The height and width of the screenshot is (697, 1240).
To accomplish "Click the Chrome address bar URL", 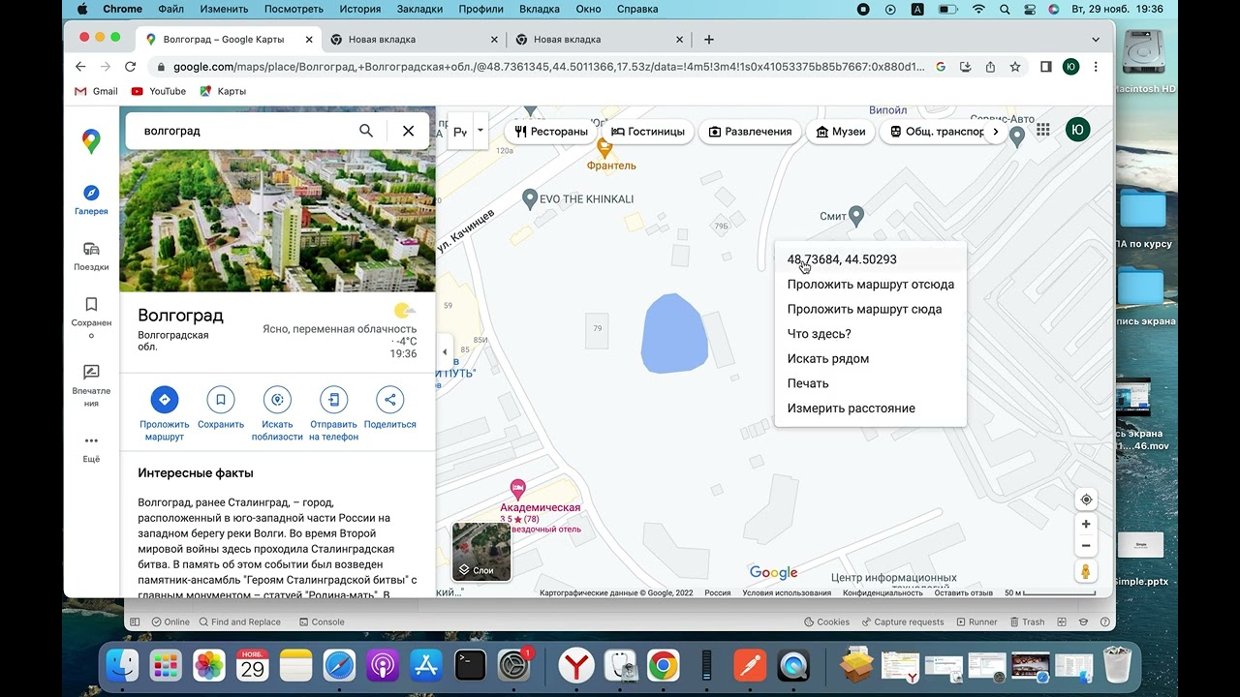I will (x=547, y=67).
